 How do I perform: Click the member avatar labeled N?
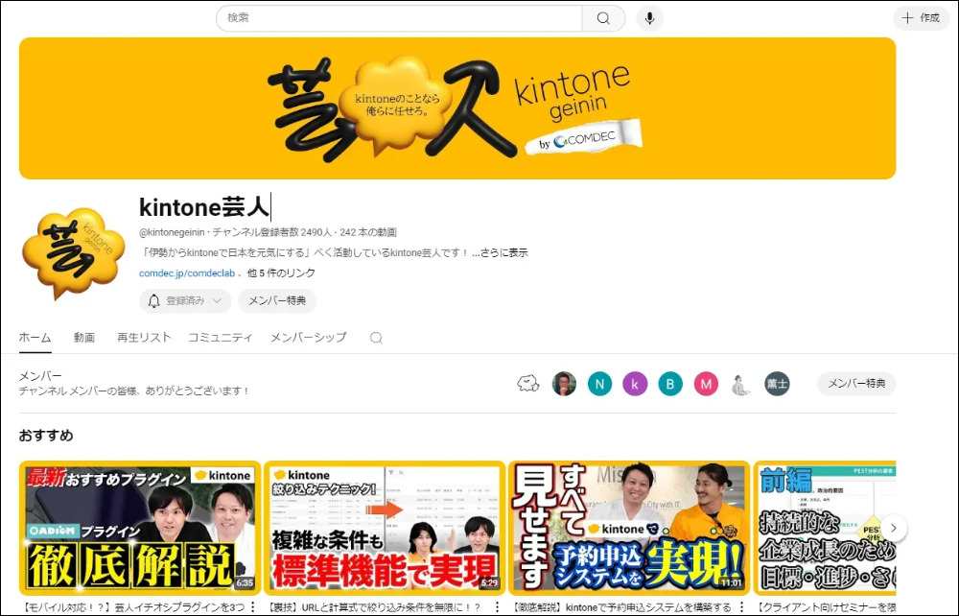coord(599,384)
